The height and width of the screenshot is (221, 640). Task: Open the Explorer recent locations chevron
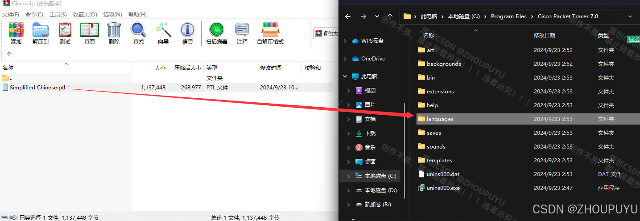coord(377,16)
